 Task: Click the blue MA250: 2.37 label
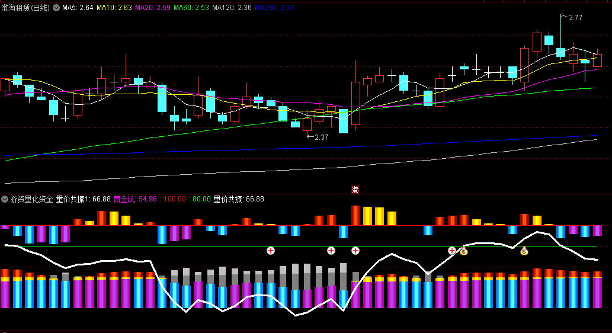(x=274, y=8)
